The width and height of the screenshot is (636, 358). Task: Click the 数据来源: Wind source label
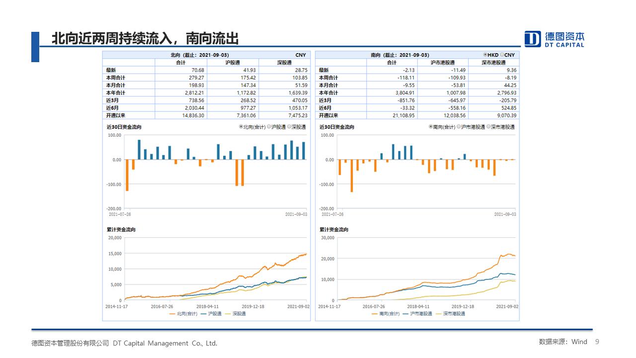[x=563, y=342]
